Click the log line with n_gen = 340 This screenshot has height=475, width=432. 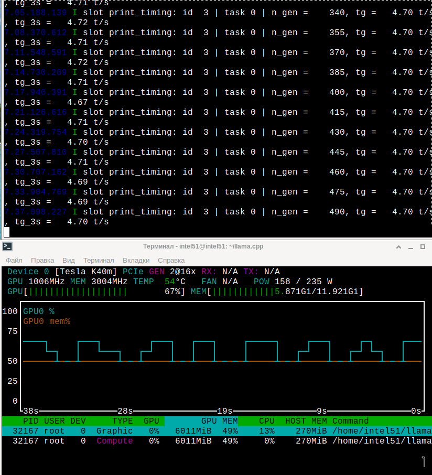pos(218,13)
